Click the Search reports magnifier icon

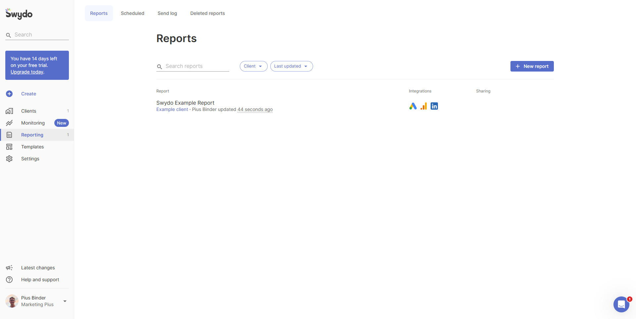159,67
